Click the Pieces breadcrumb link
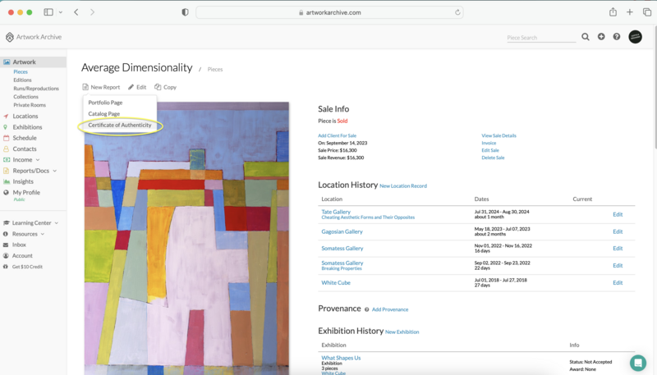This screenshot has height=375, width=657. point(215,70)
